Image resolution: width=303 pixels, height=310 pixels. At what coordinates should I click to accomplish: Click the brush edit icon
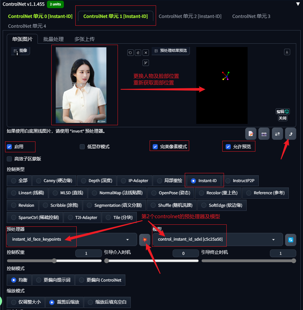[146, 63]
